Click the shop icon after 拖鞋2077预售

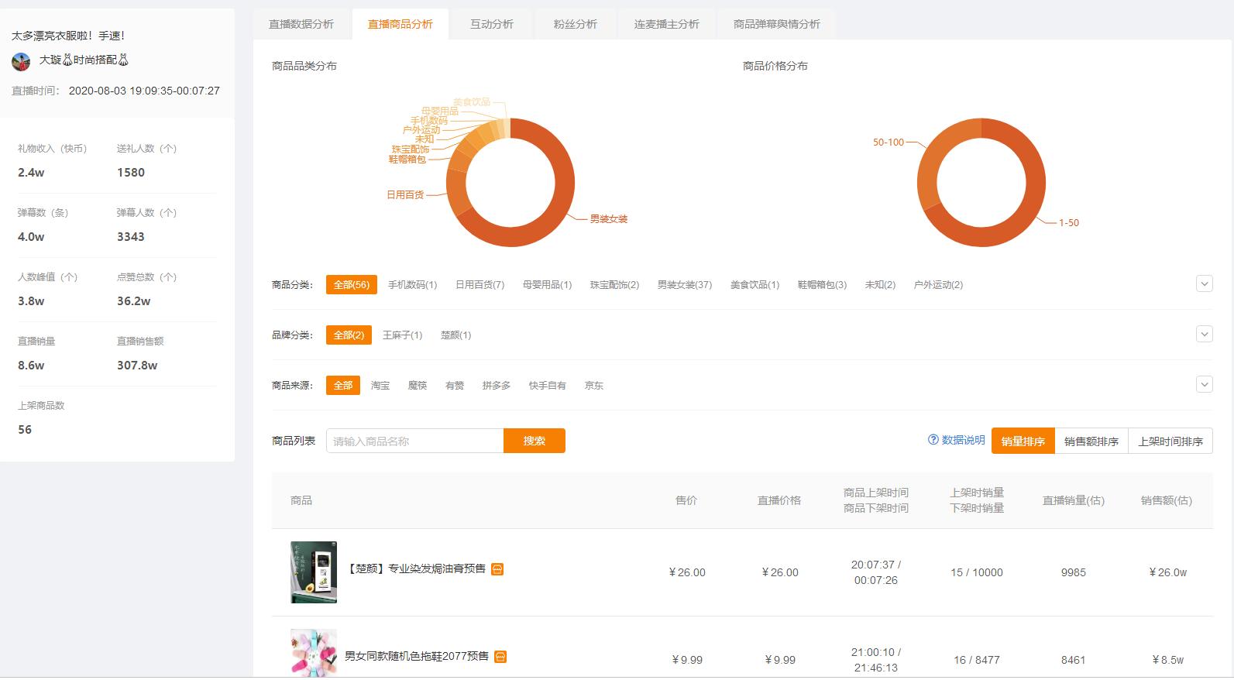[x=500, y=657]
